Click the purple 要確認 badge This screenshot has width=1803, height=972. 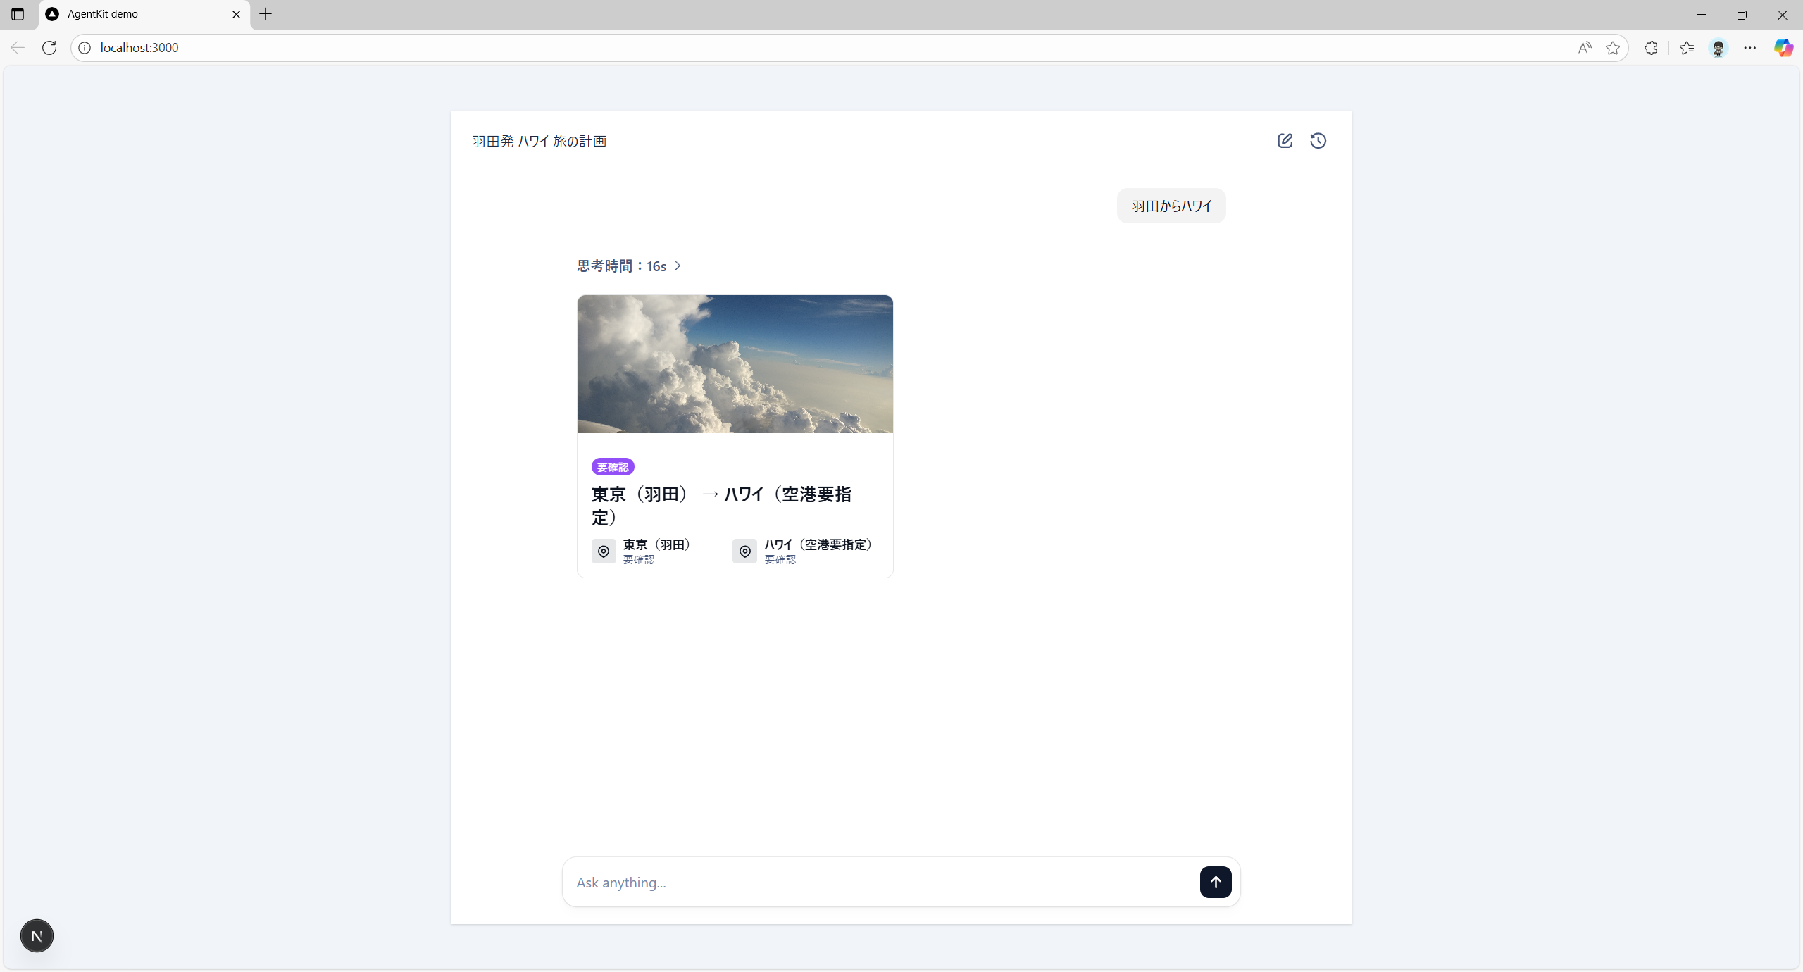point(612,467)
